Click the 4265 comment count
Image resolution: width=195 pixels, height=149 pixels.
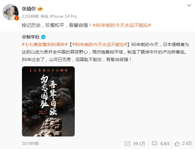pos(165,144)
